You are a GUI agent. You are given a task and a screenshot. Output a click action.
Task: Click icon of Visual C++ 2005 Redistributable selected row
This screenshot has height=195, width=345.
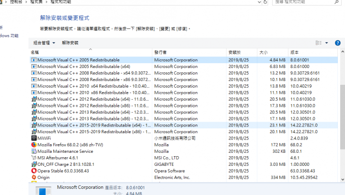[x=34, y=60]
